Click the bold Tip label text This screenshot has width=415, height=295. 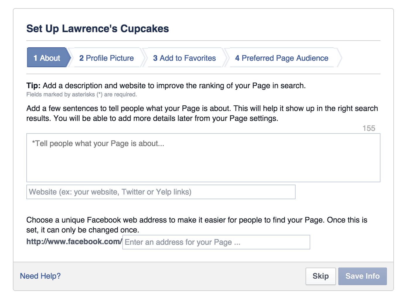pos(33,86)
